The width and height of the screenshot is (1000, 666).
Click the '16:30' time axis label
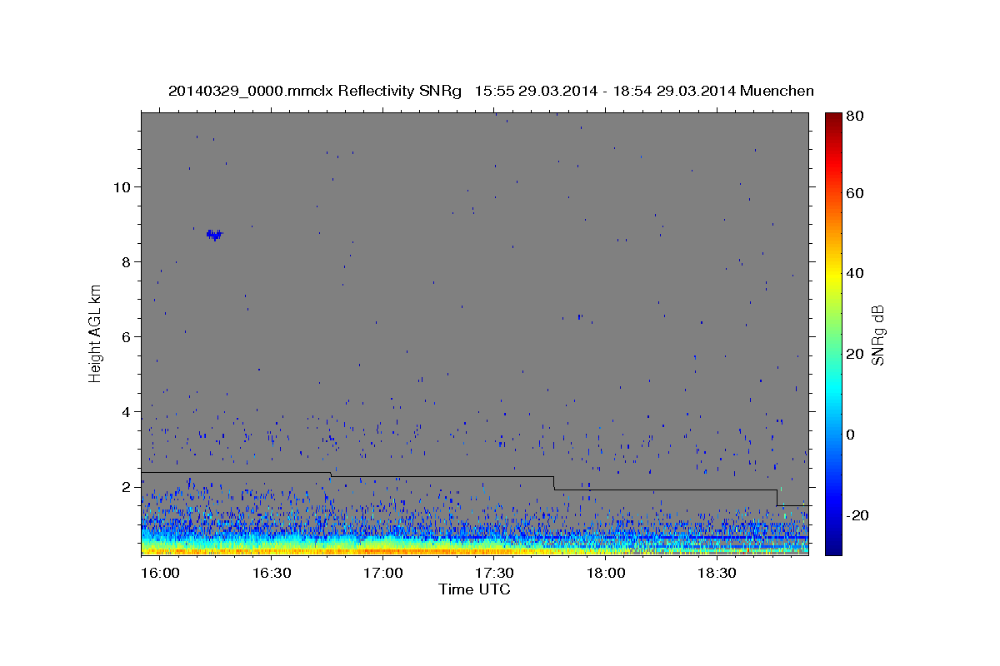click(271, 574)
